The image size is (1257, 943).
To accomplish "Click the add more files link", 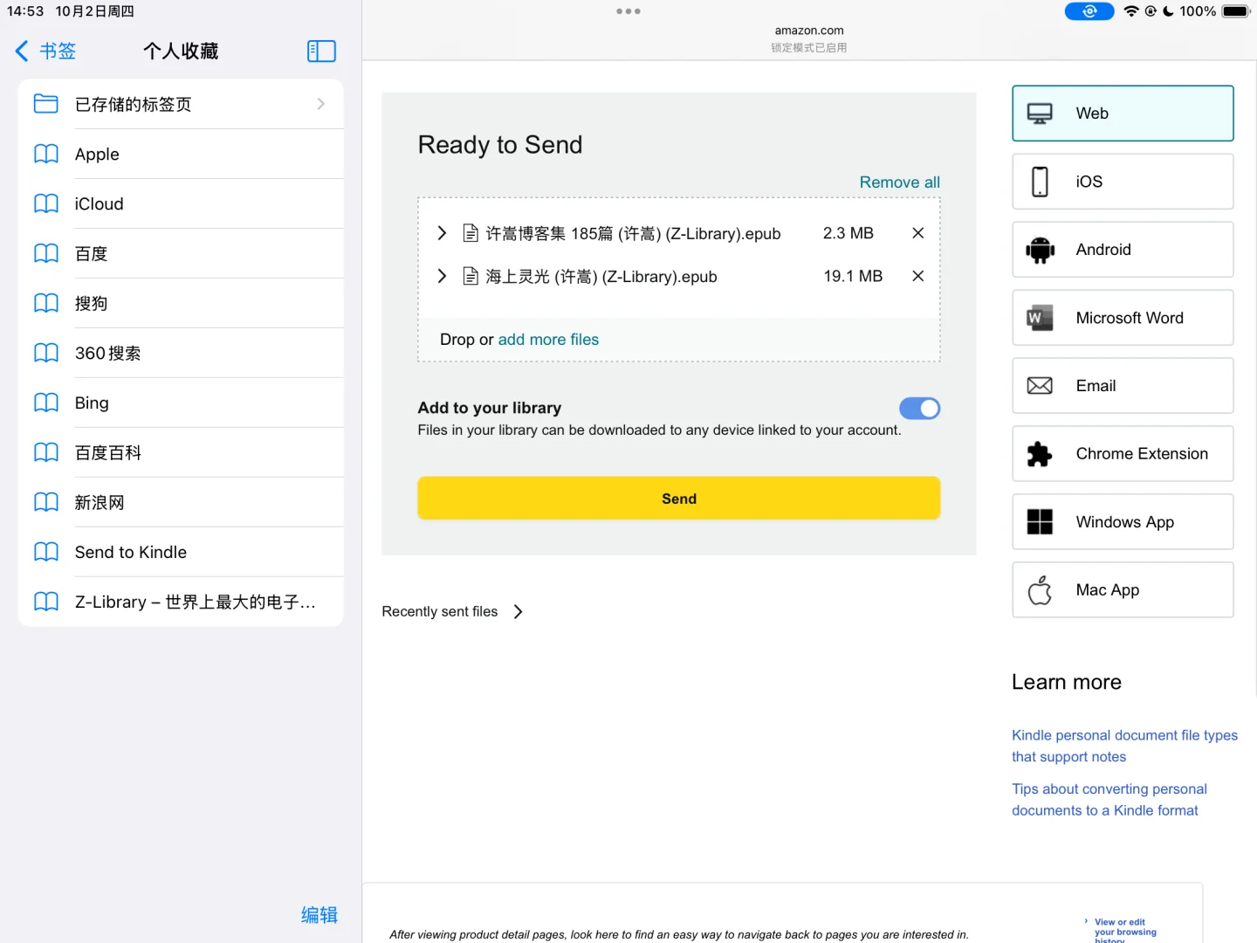I will coord(548,340).
